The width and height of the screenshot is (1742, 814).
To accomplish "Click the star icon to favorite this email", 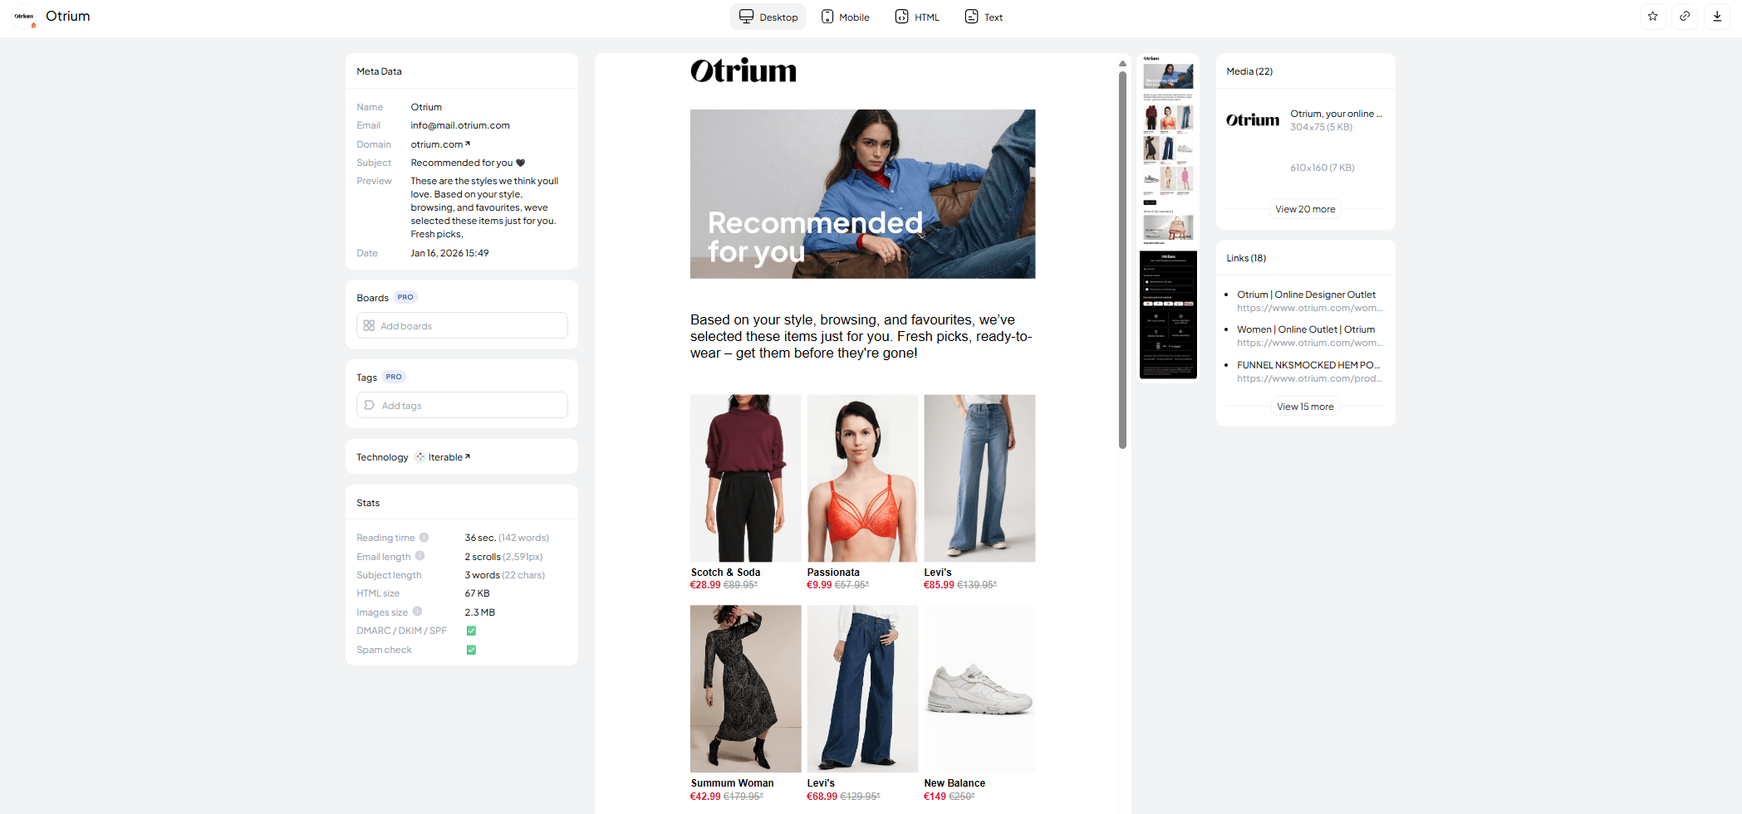I will coord(1652,16).
